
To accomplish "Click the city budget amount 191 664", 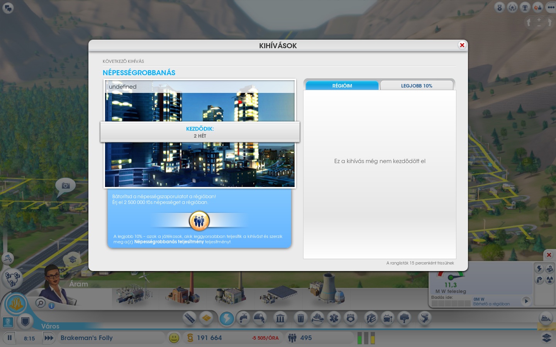I will pyautogui.click(x=209, y=338).
